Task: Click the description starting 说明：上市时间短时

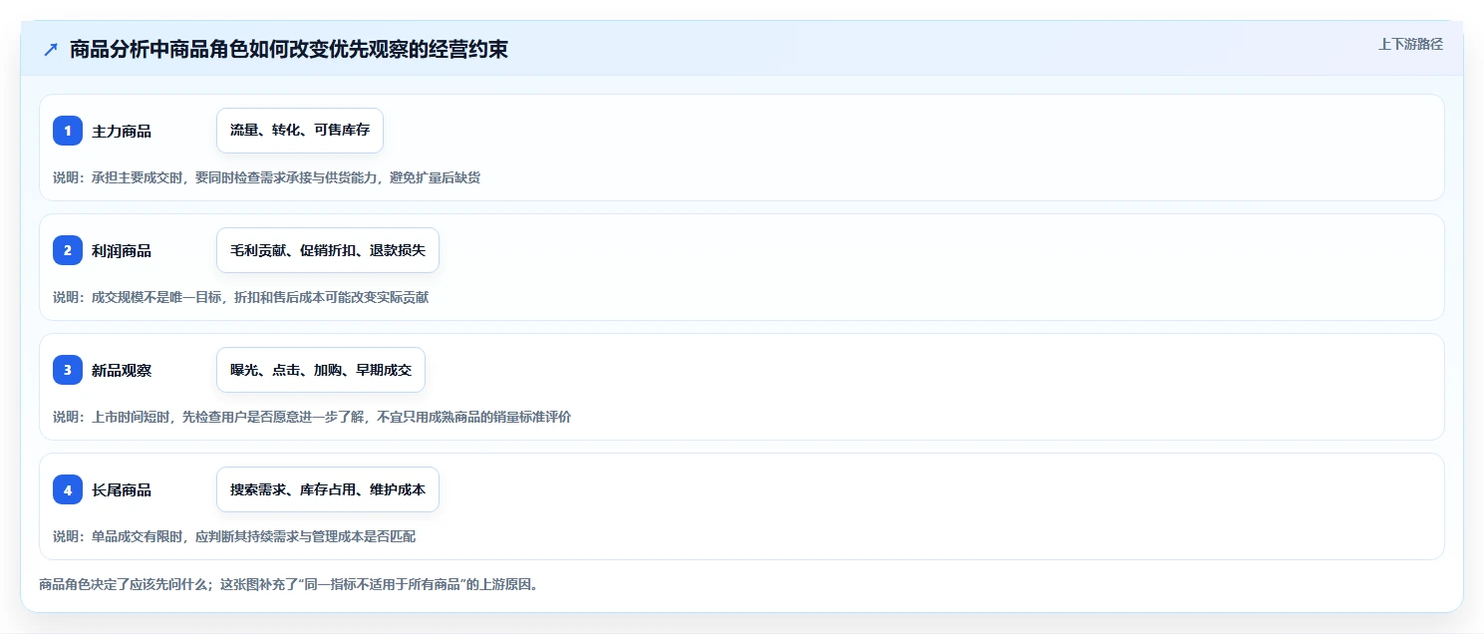Action: coord(312,417)
